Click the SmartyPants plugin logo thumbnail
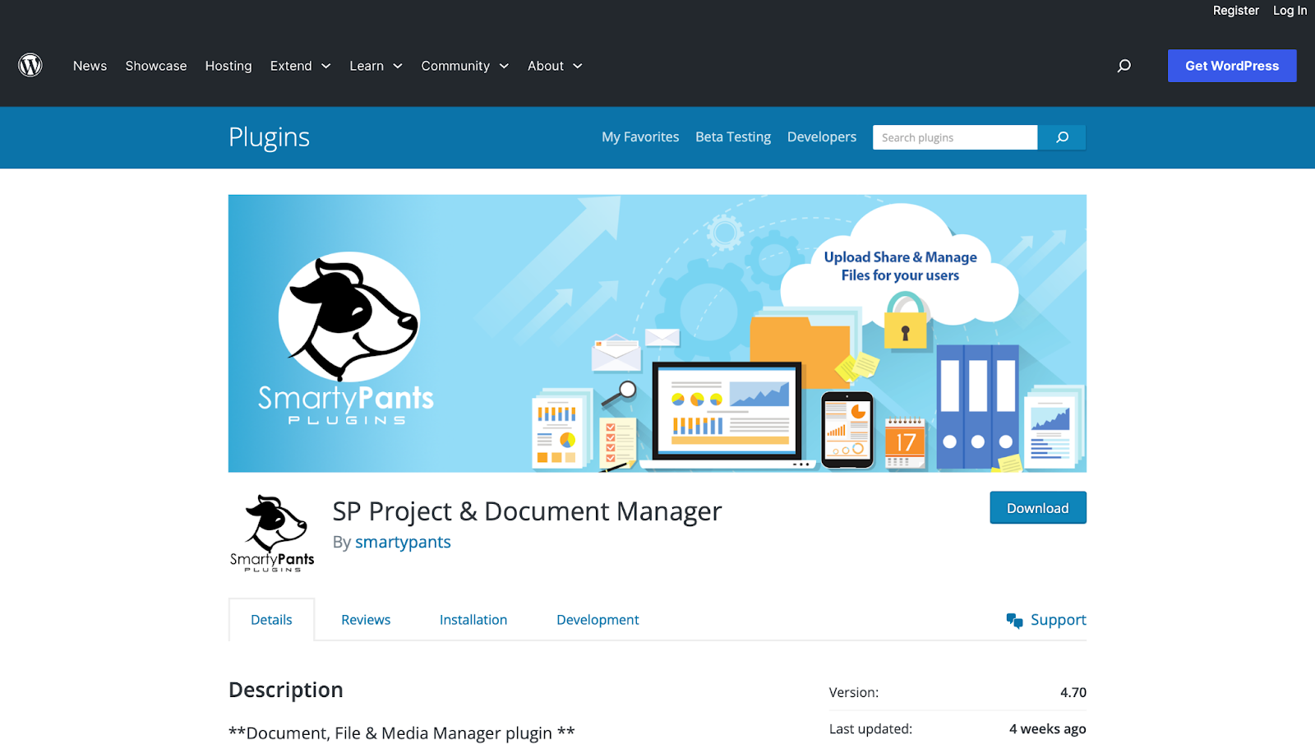Viewport: 1315px width, 744px height. pos(272,533)
